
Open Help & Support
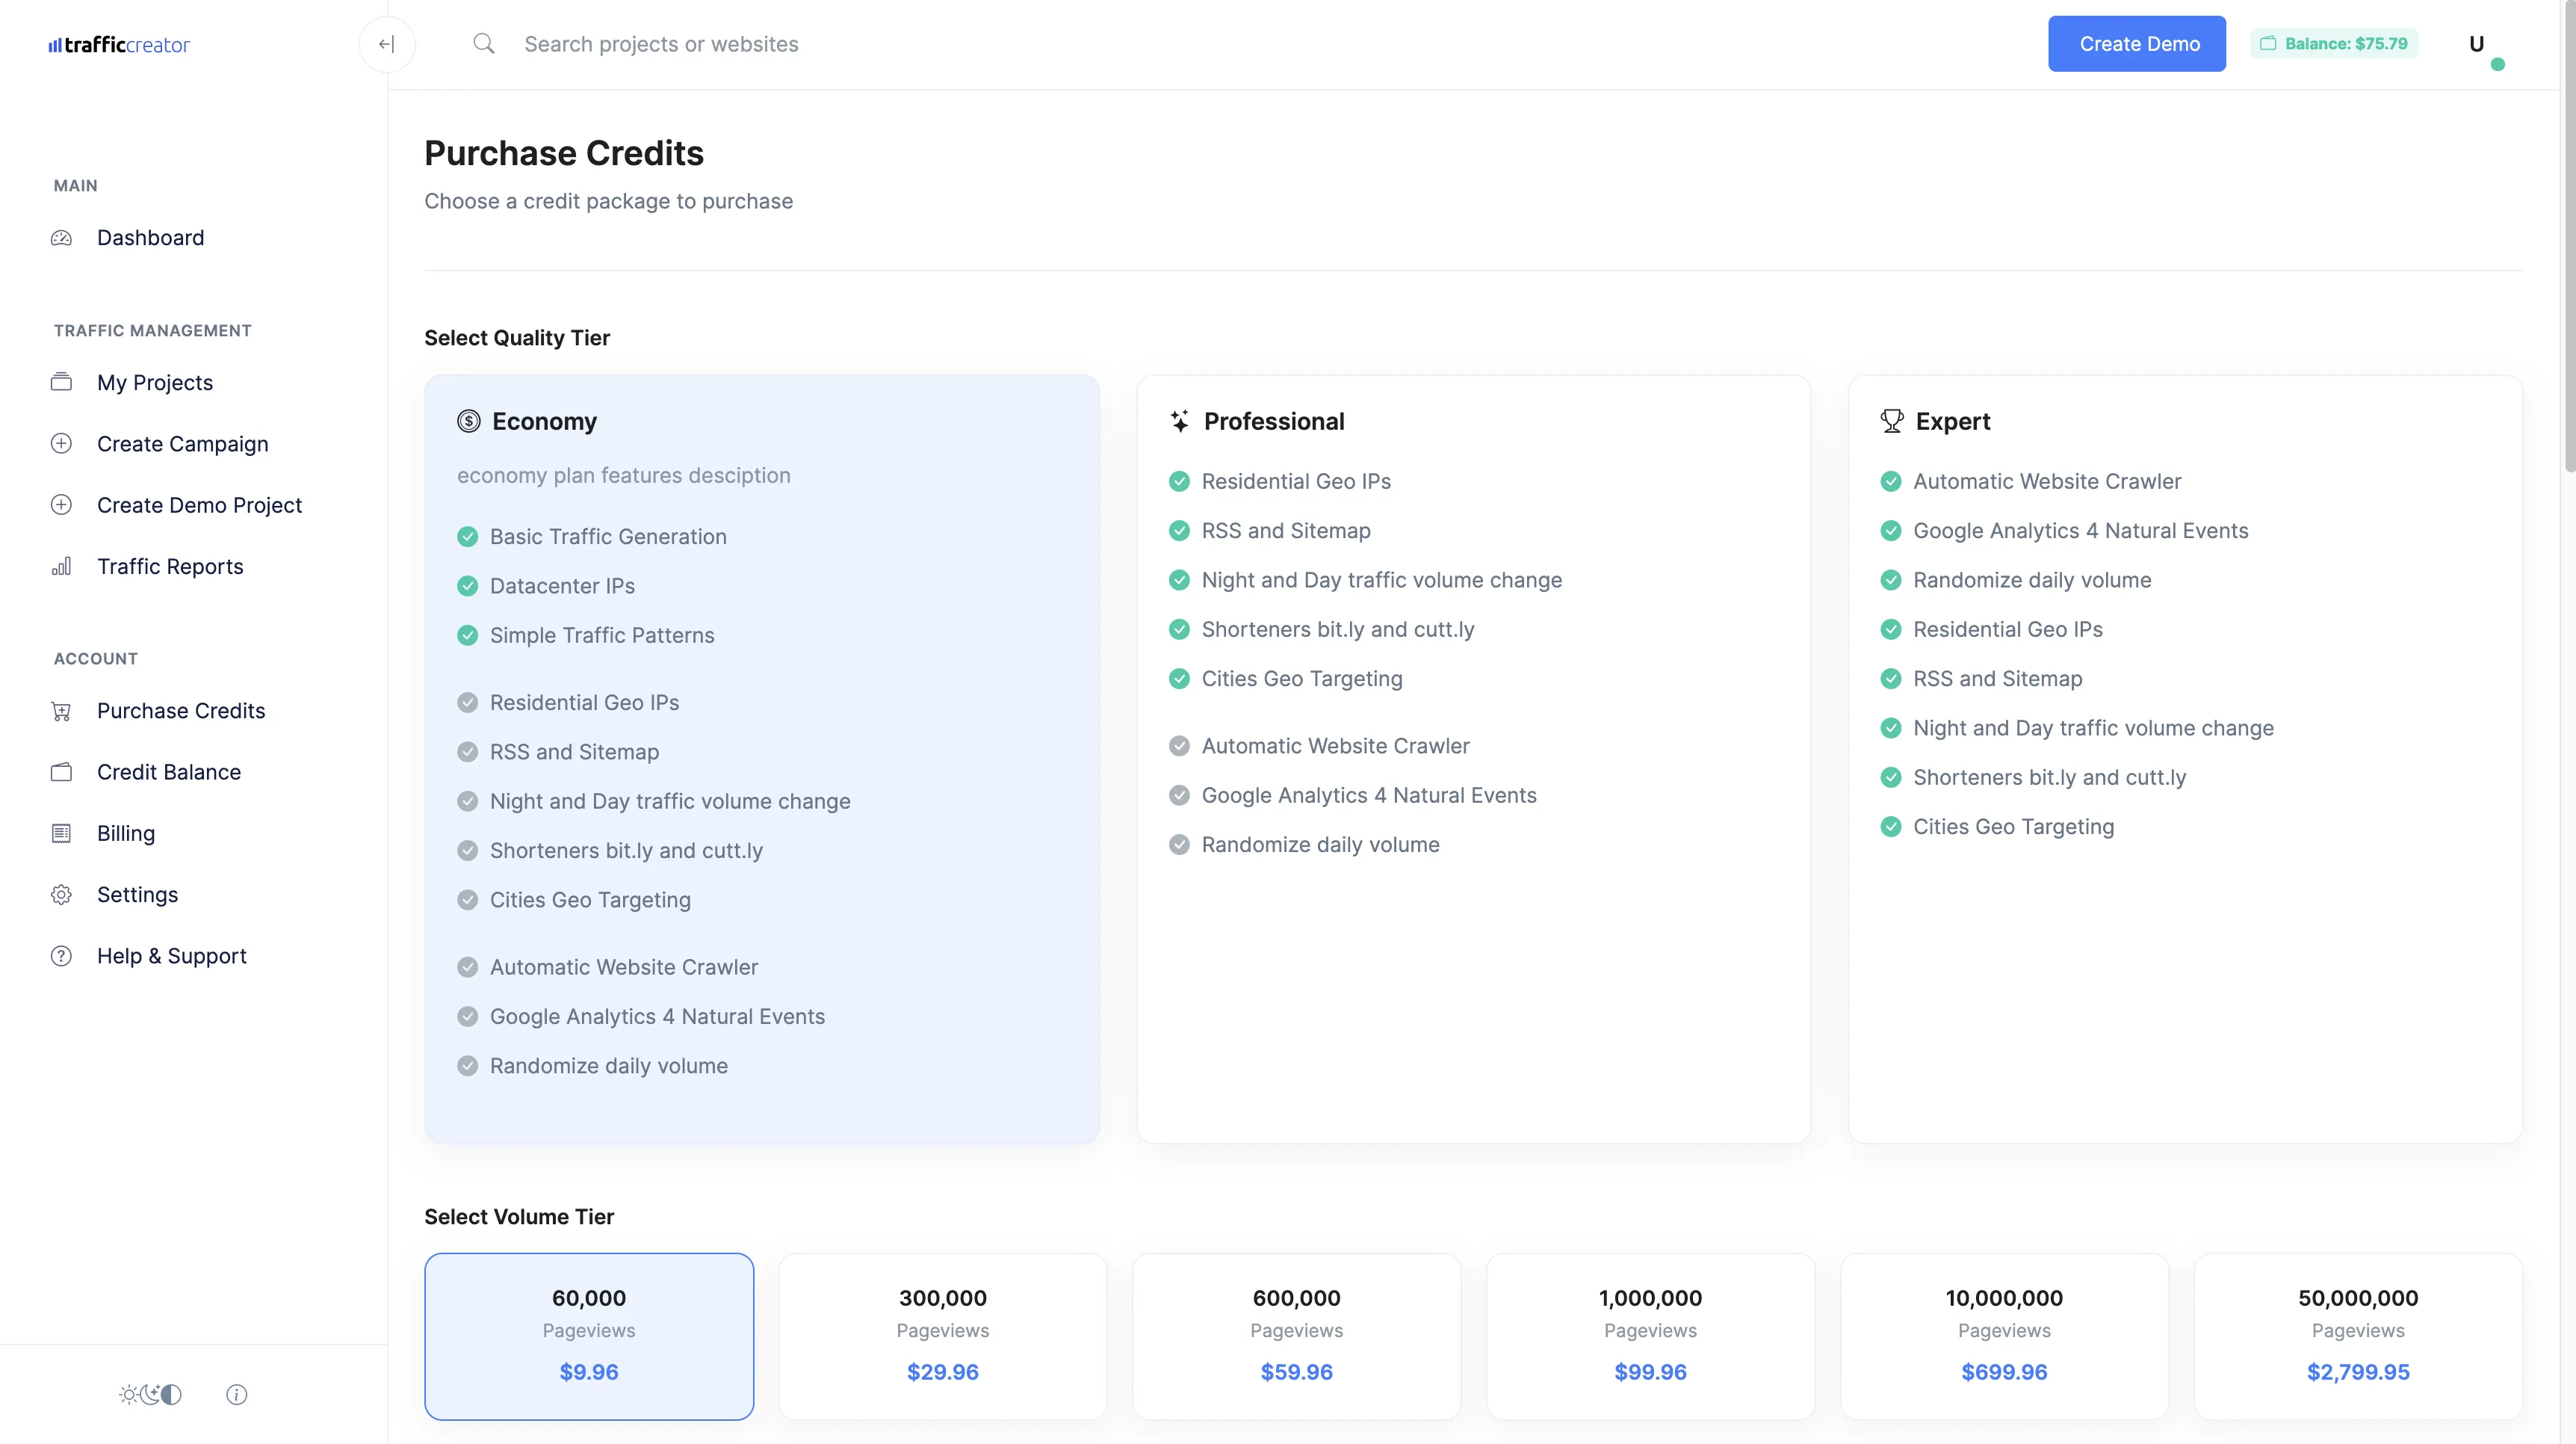171,957
